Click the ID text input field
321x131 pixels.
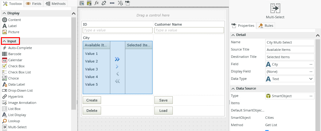[x=117, y=30]
